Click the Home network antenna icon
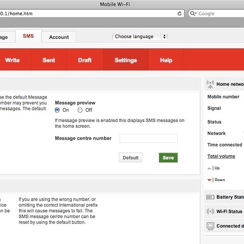The height and width of the screenshot is (244, 244). click(x=210, y=84)
